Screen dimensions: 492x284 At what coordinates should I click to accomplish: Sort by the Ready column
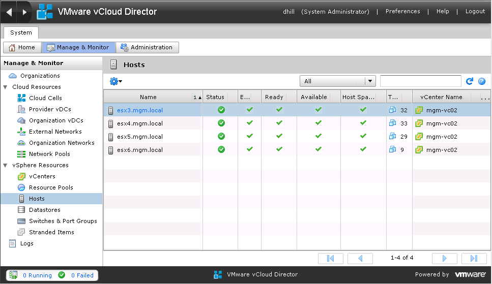274,97
